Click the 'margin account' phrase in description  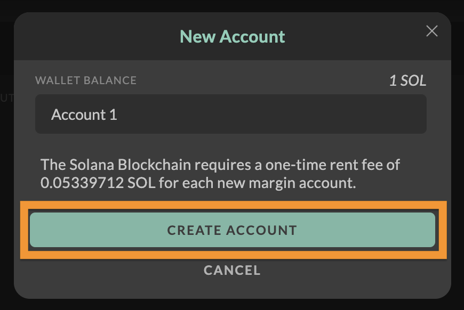[x=308, y=183]
